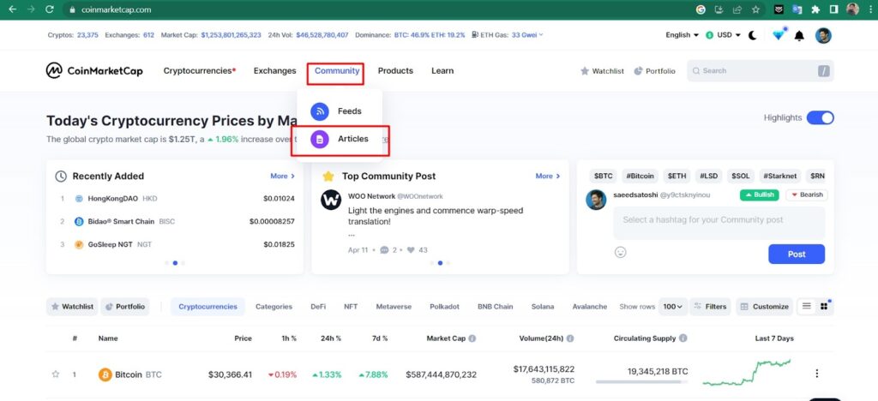
Task: Add Bitcoin to watchlist star
Action: [x=56, y=374]
